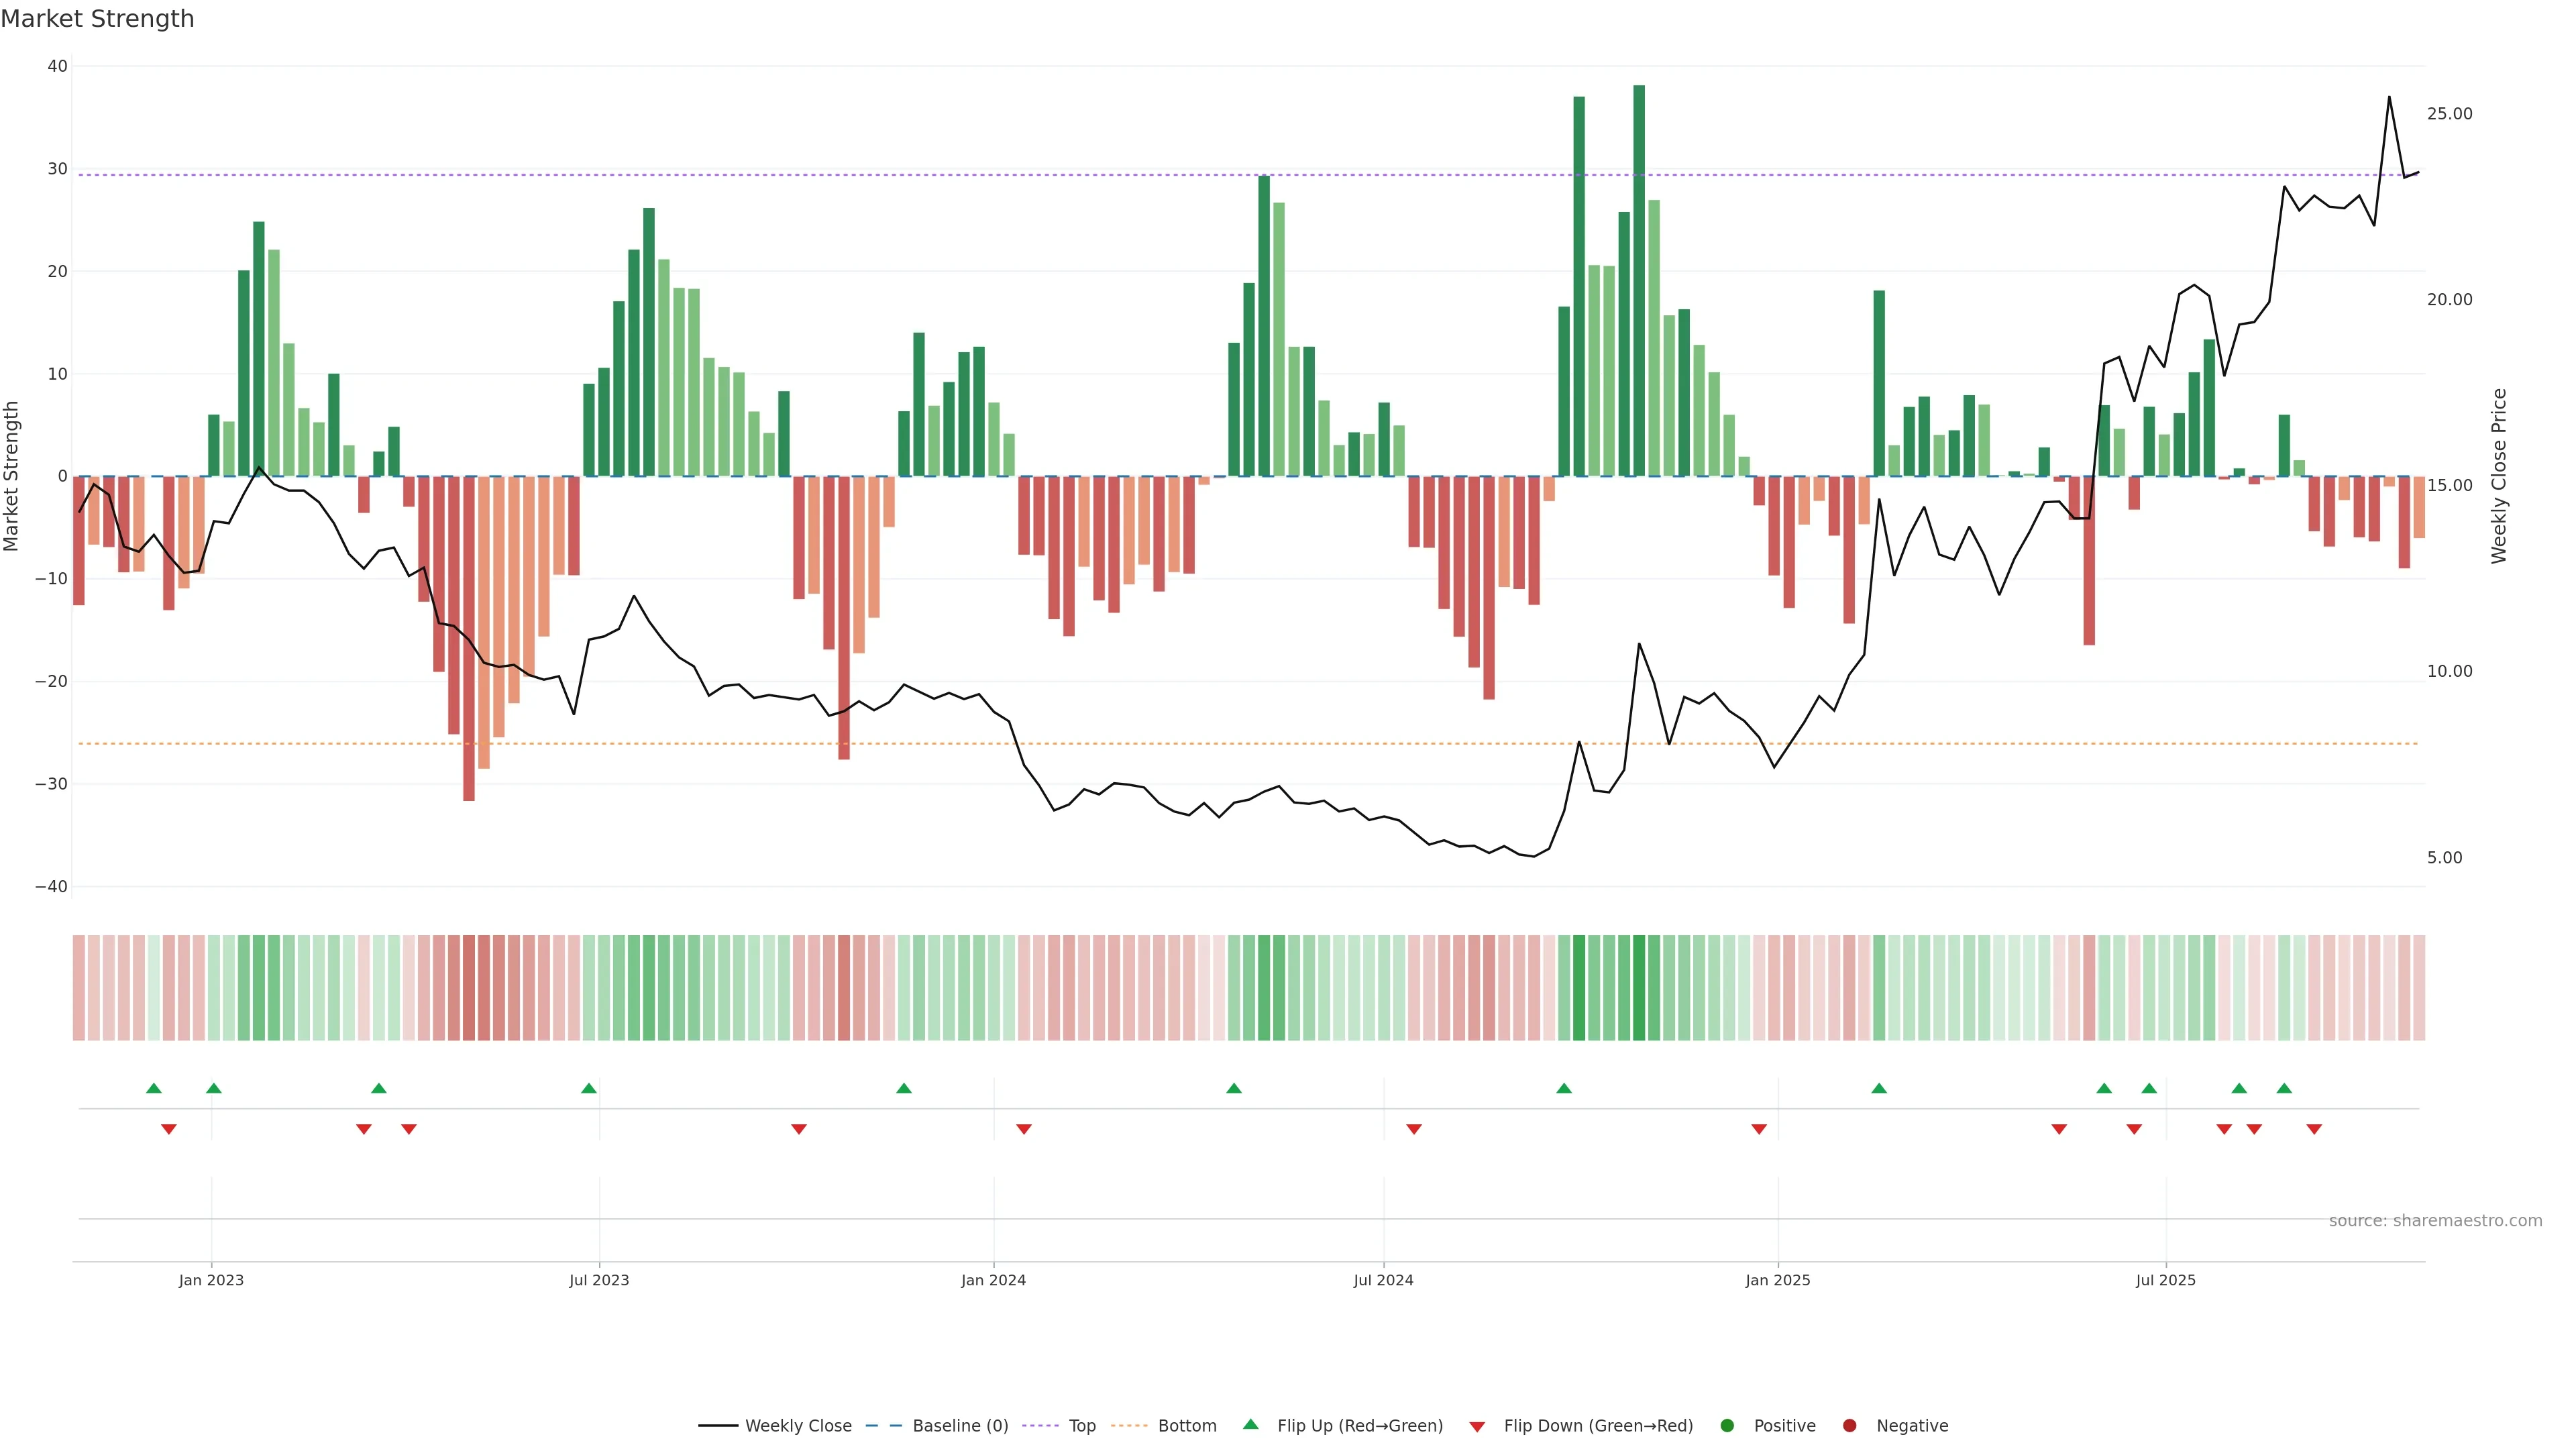Click the weekly close price peak
Screen dimensions: 2576x1449
[x=2389, y=97]
